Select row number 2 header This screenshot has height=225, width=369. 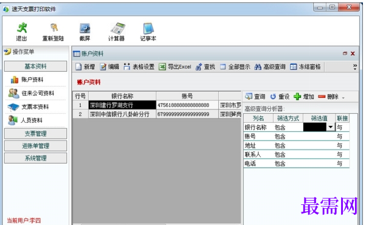click(80, 114)
